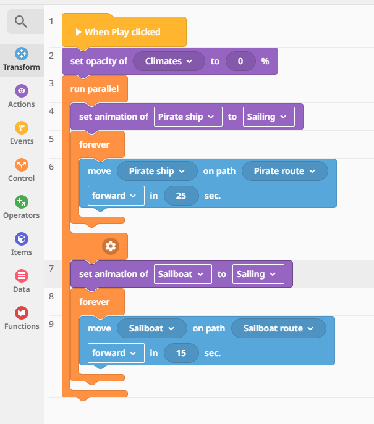Viewport: 374px width, 424px height.
Task: Open the Actions category eye icon
Action: tap(22, 91)
